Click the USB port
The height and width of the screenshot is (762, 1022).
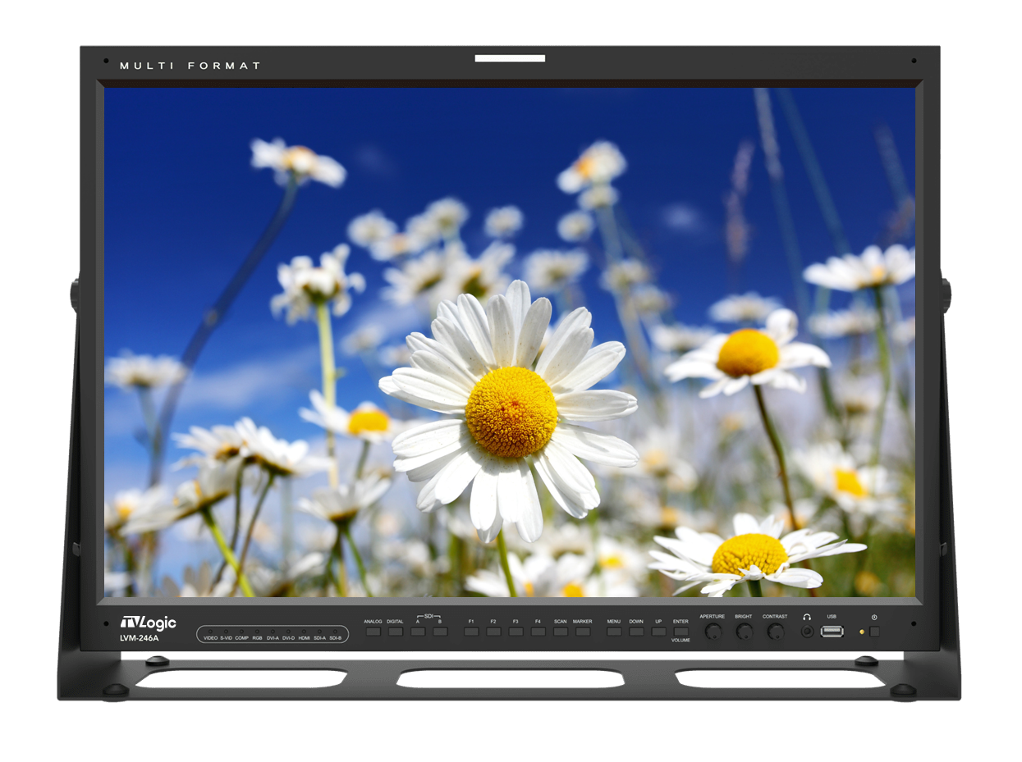pos(832,632)
